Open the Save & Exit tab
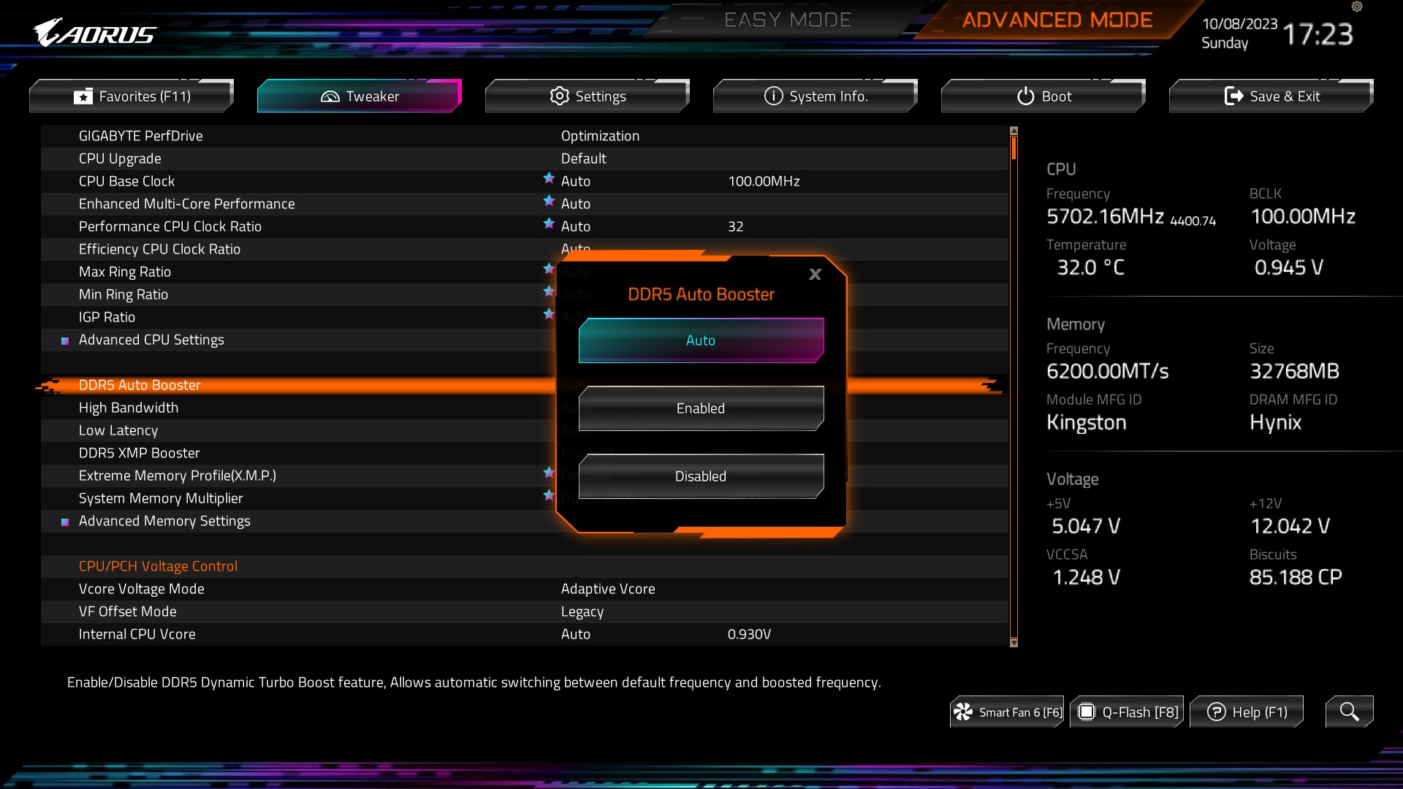 coord(1271,96)
